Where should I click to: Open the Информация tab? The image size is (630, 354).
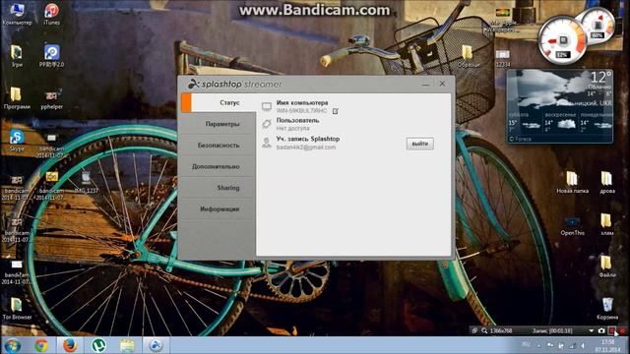point(219,209)
